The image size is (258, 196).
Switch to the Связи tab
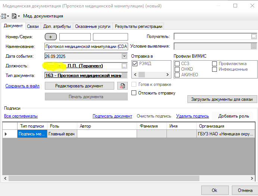(33, 26)
